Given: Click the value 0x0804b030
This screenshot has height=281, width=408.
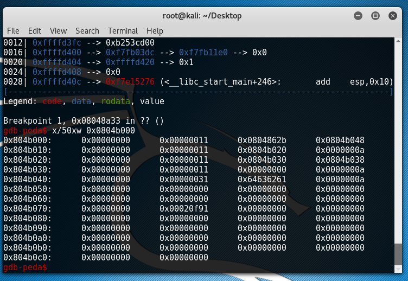Looking at the screenshot, I should (x=262, y=160).
